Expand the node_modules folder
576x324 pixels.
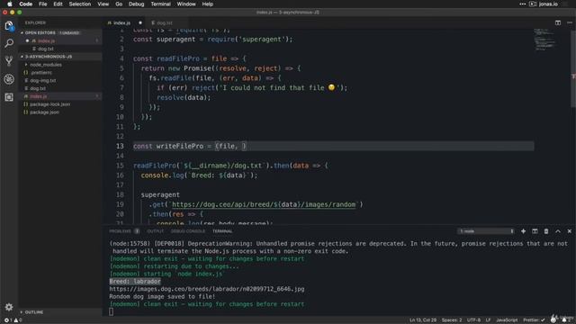tap(46, 65)
